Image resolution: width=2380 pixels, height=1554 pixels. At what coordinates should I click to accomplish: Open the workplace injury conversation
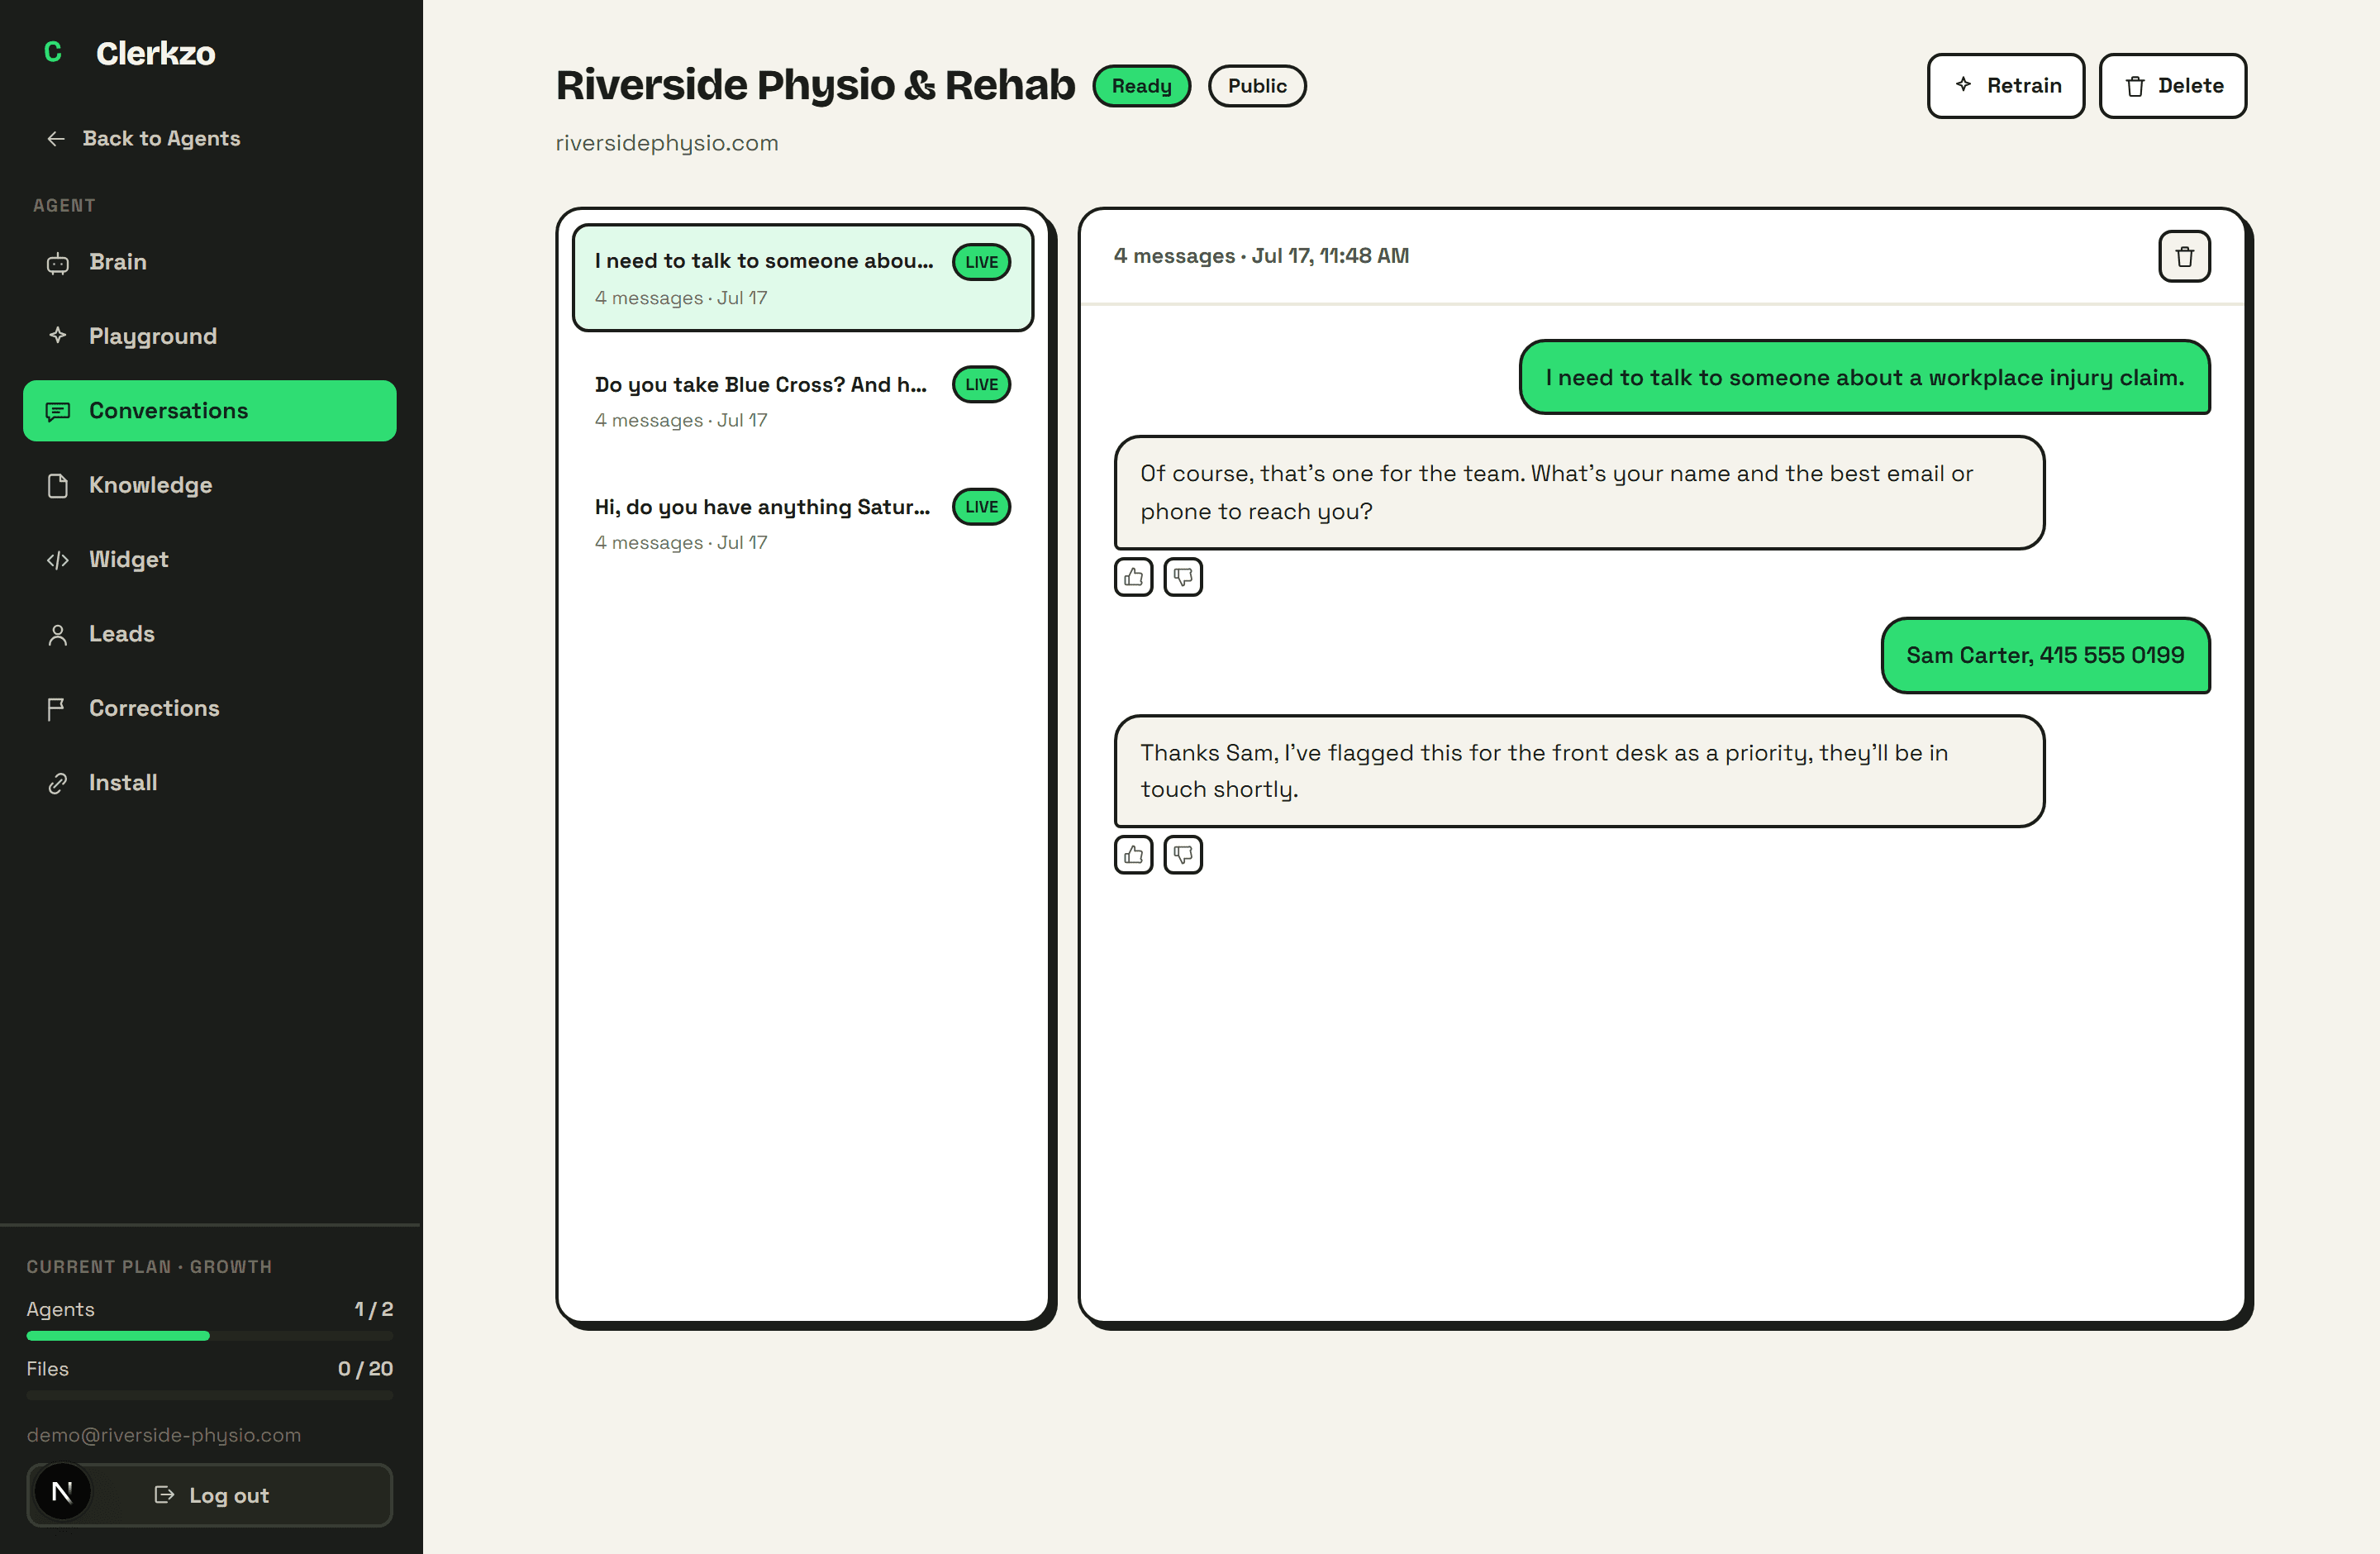click(x=802, y=278)
